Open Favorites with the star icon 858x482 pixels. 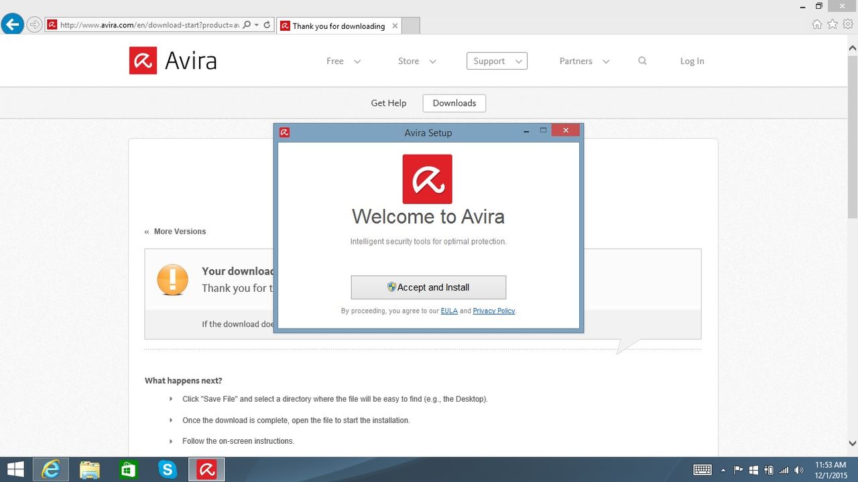coord(833,24)
